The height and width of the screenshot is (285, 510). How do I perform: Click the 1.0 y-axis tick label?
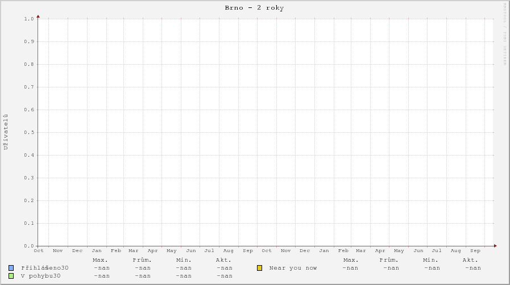pos(30,19)
